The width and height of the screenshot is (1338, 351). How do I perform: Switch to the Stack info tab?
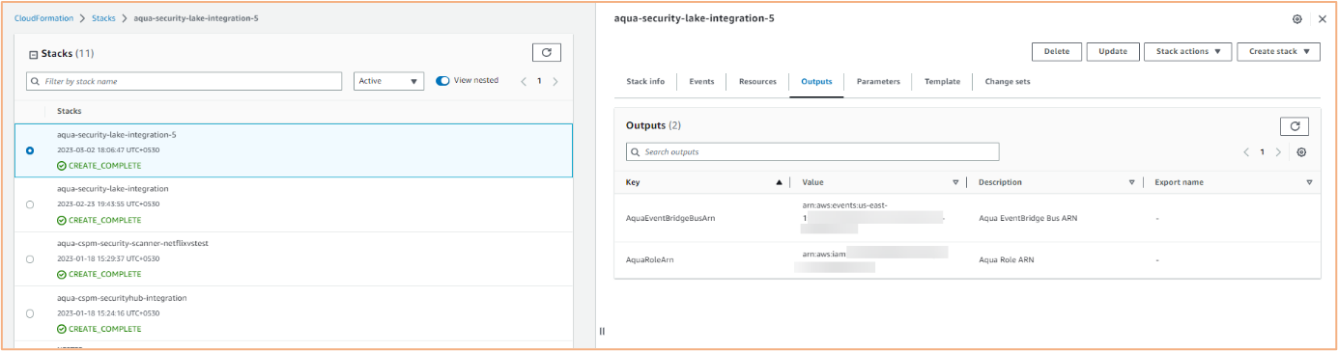(645, 82)
